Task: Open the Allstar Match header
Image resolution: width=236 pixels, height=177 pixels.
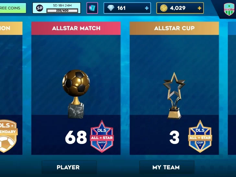Action: 76,28
